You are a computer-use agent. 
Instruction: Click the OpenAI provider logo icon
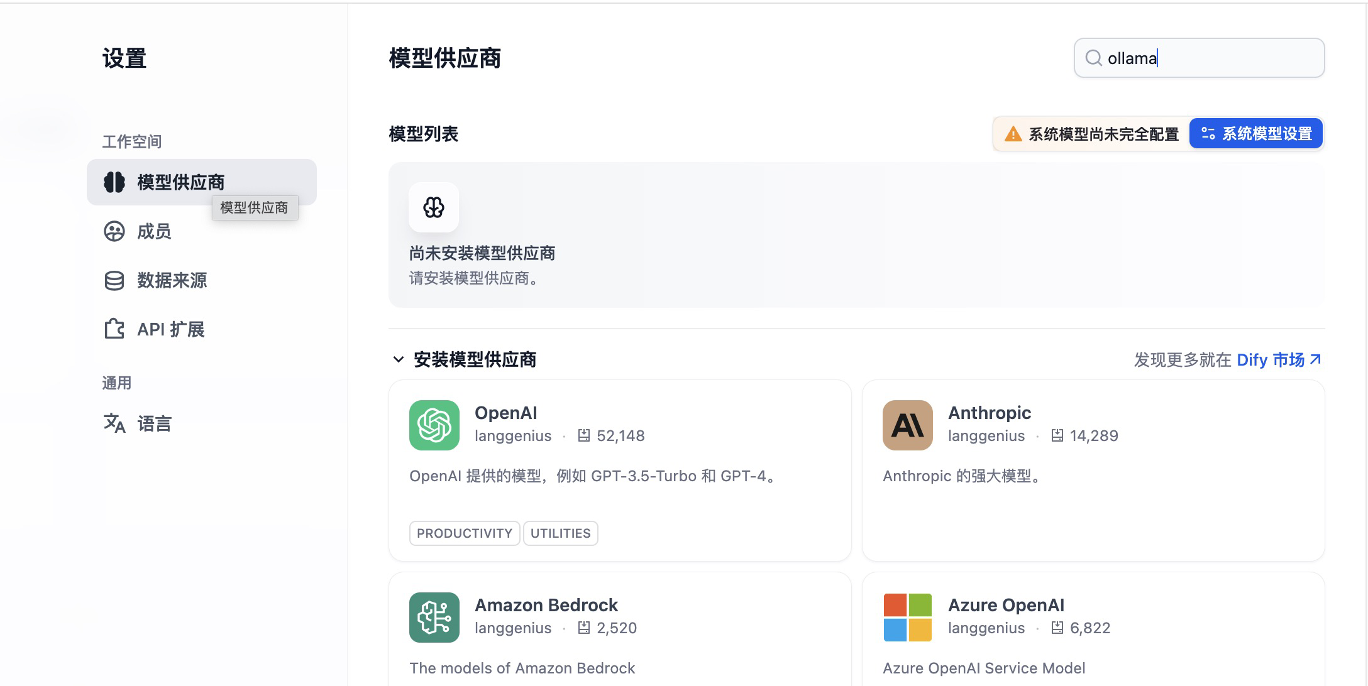click(x=434, y=425)
